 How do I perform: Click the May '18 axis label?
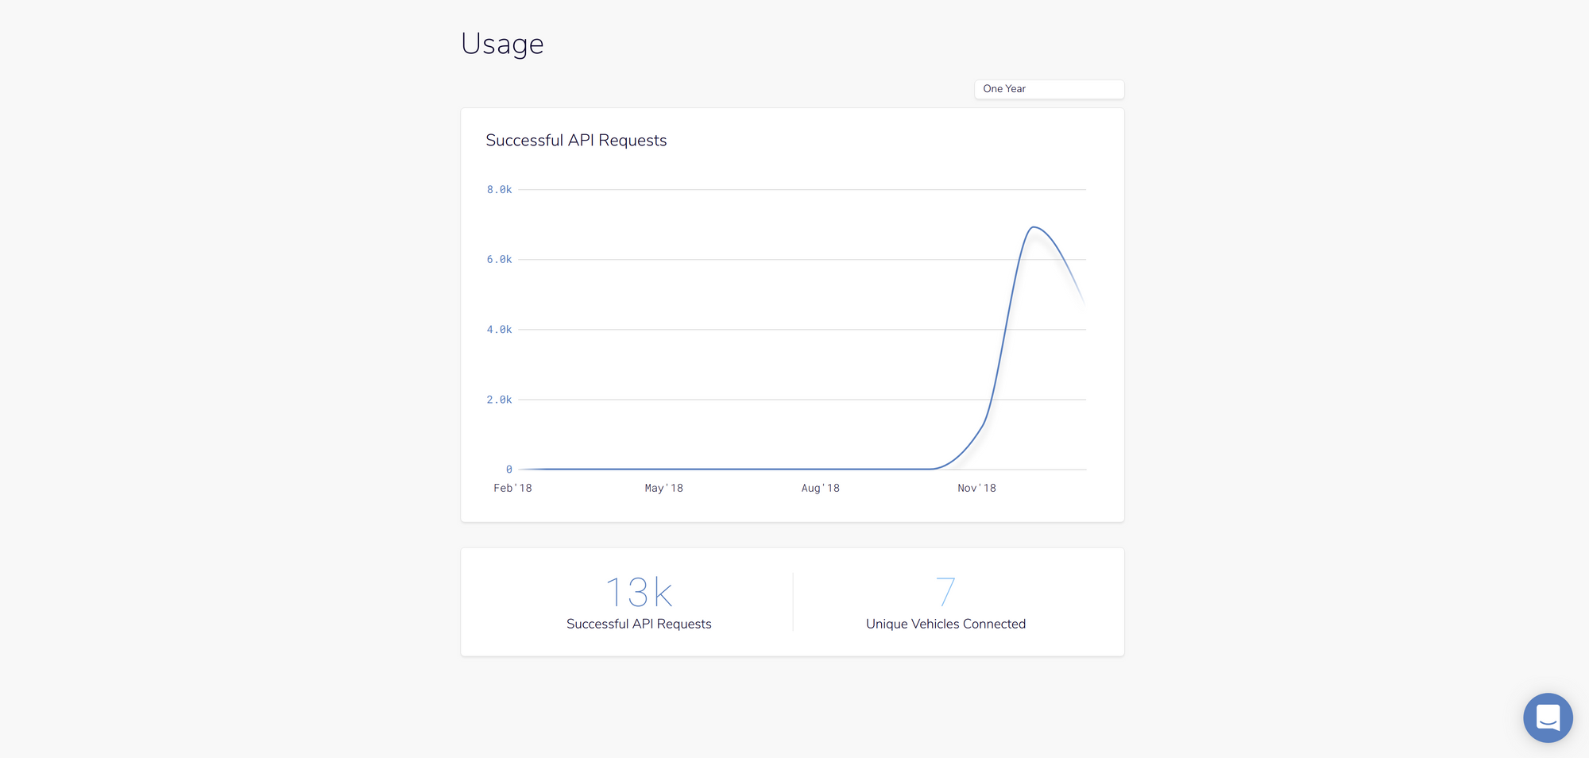point(664,488)
